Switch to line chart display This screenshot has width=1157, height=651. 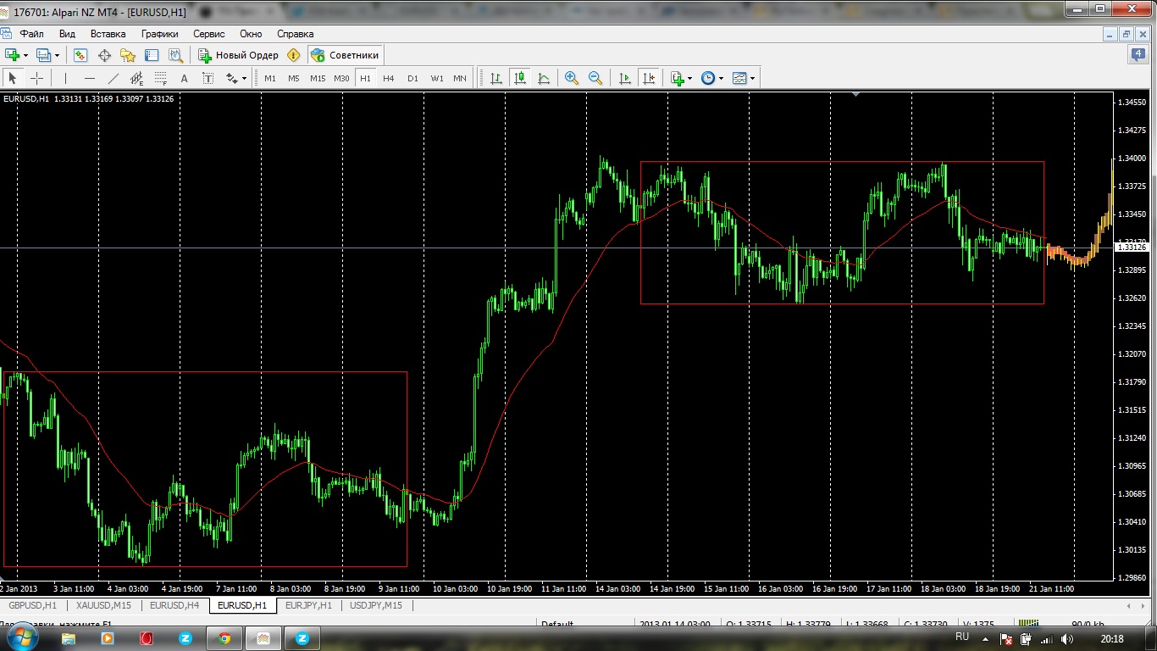click(x=544, y=78)
